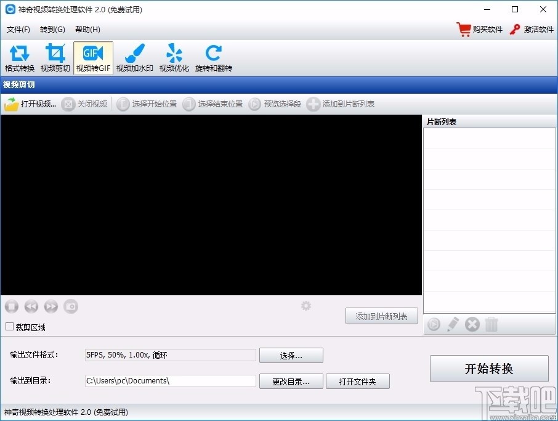Screen dimensions: 558x421
Task: Click the X remove icon under 片断列表
Action: tap(472, 324)
